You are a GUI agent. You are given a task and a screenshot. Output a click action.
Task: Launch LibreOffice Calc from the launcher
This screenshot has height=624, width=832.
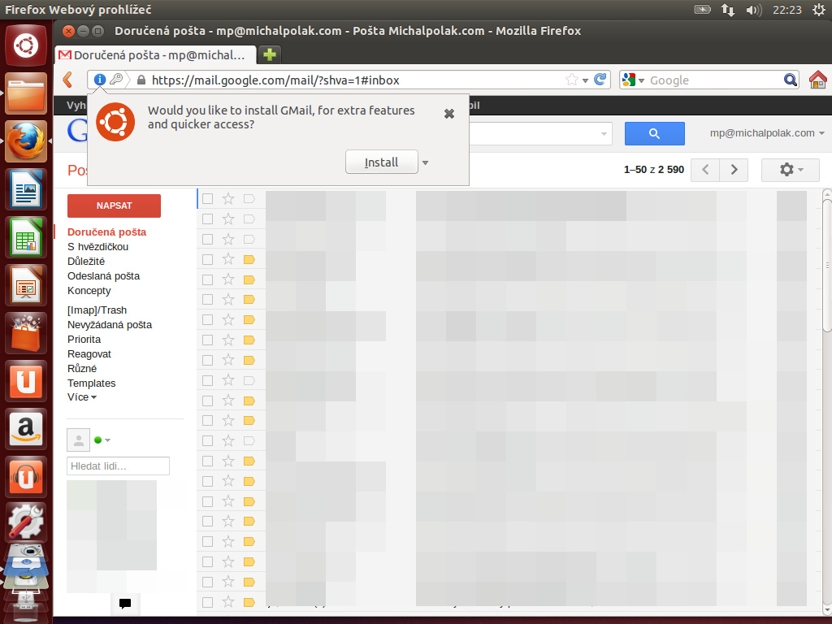[x=26, y=237]
